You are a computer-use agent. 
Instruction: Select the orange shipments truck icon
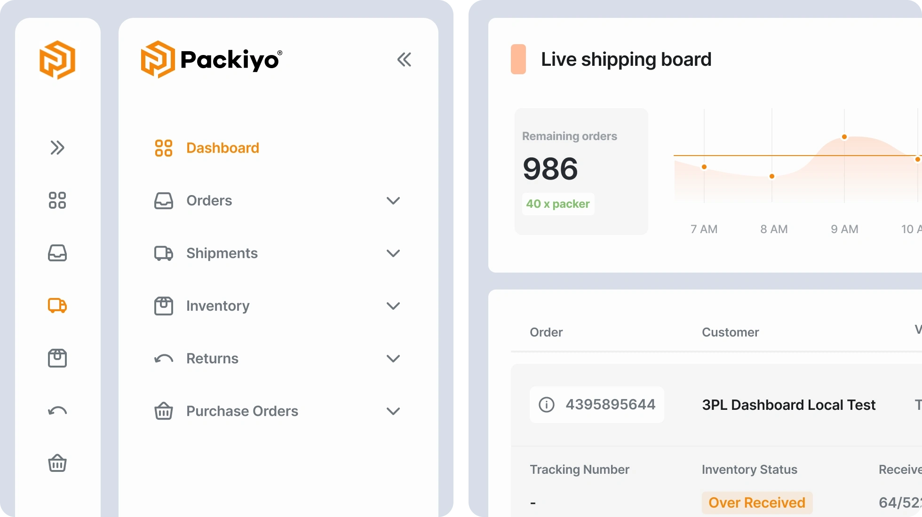[x=57, y=305]
